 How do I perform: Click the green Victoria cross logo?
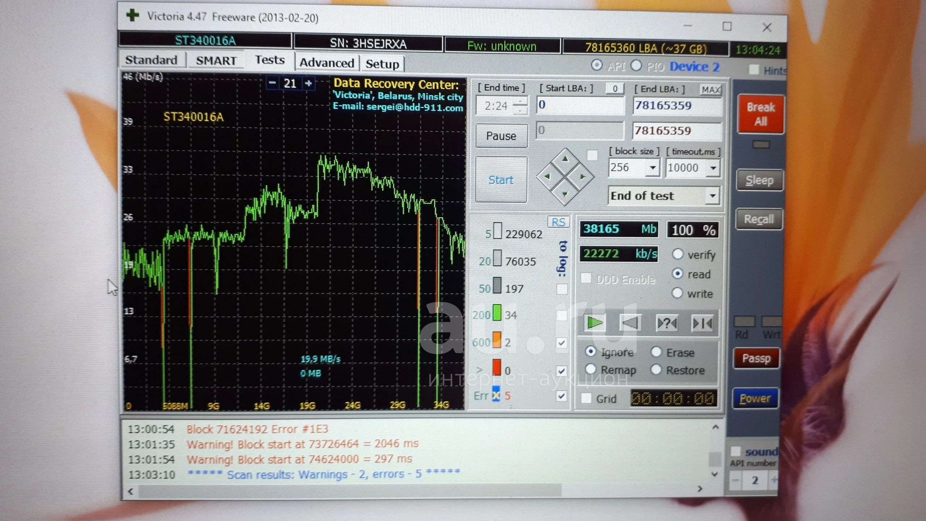[132, 15]
